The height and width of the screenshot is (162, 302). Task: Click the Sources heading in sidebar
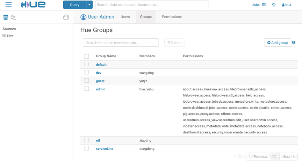pyautogui.click(x=9, y=29)
